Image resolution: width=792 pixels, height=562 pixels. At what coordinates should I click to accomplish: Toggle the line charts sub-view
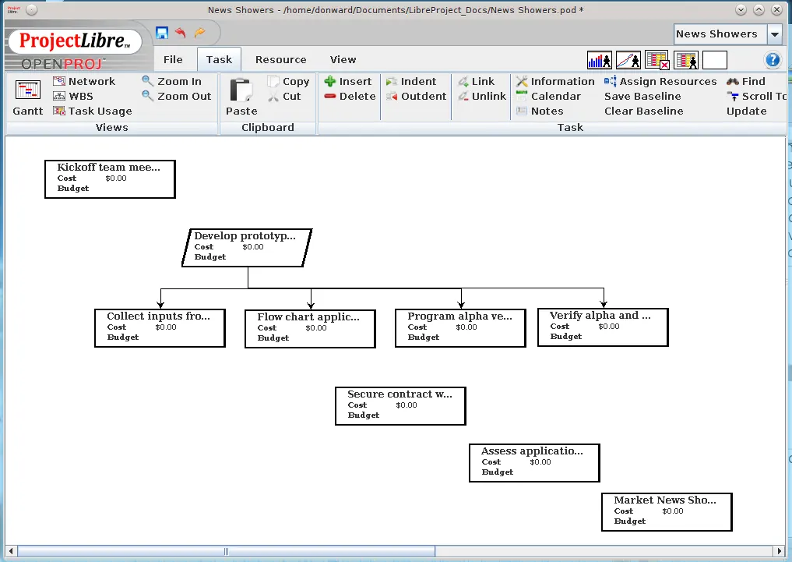pos(628,60)
